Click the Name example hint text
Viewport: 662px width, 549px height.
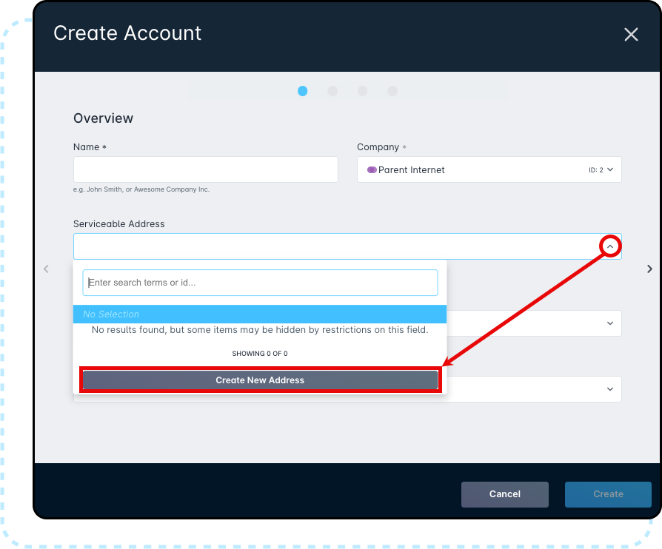[141, 189]
